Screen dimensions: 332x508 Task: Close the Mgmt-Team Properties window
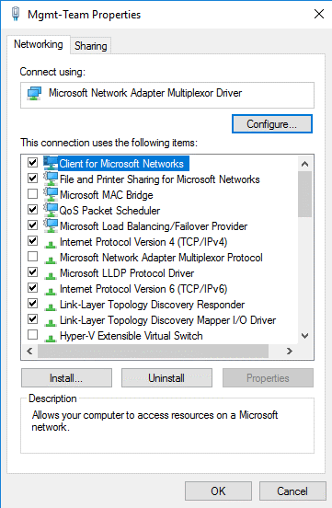pos(319,14)
